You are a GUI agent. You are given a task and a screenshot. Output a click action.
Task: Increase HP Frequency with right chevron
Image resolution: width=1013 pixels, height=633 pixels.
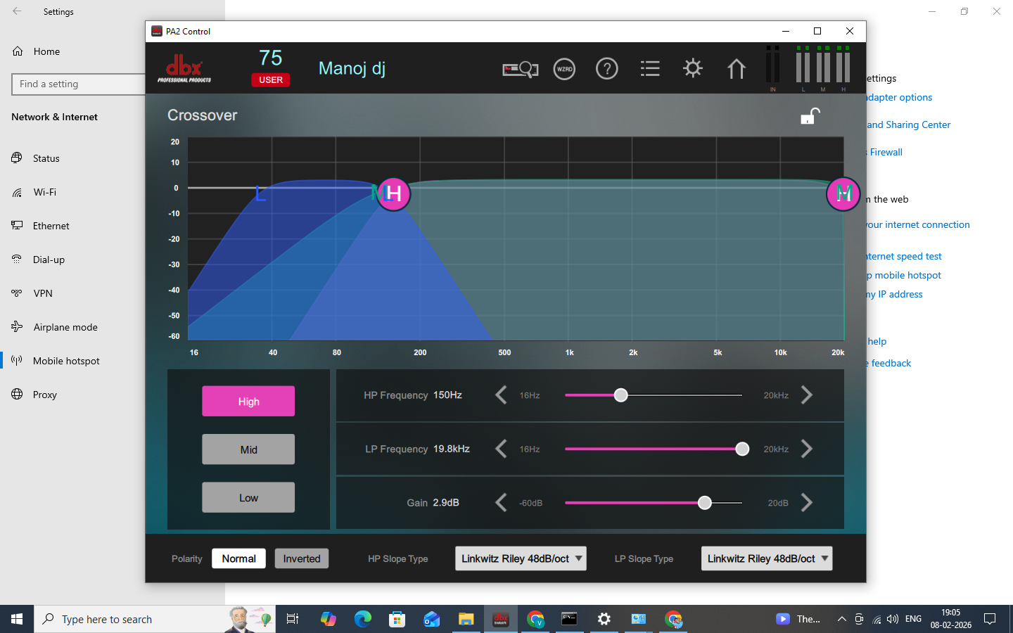pos(807,395)
